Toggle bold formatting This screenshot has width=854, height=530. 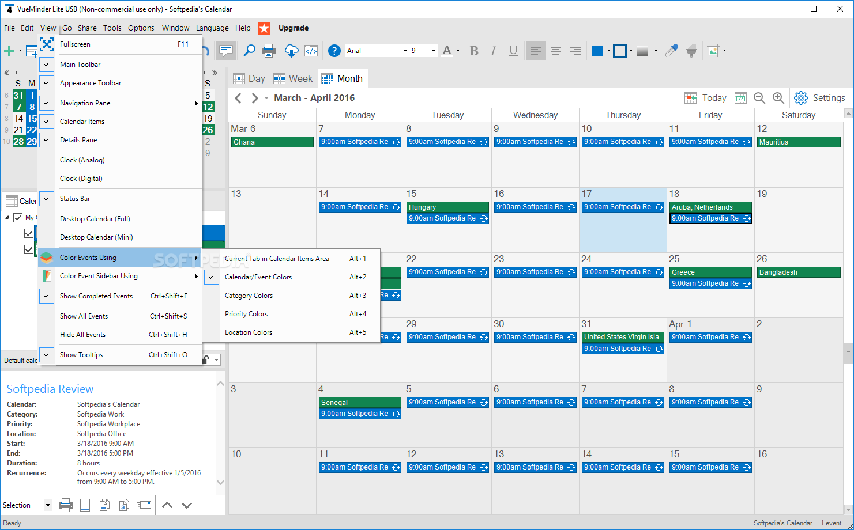point(474,51)
